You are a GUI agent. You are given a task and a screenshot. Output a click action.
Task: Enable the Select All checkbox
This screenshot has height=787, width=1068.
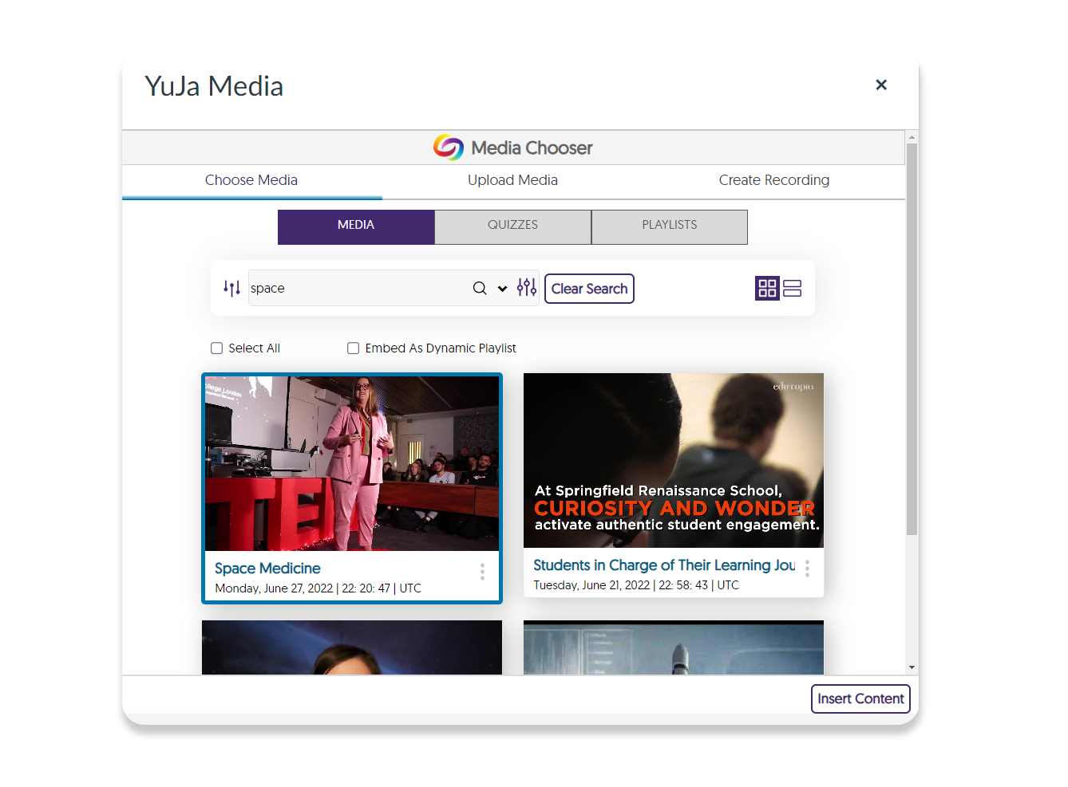click(216, 348)
